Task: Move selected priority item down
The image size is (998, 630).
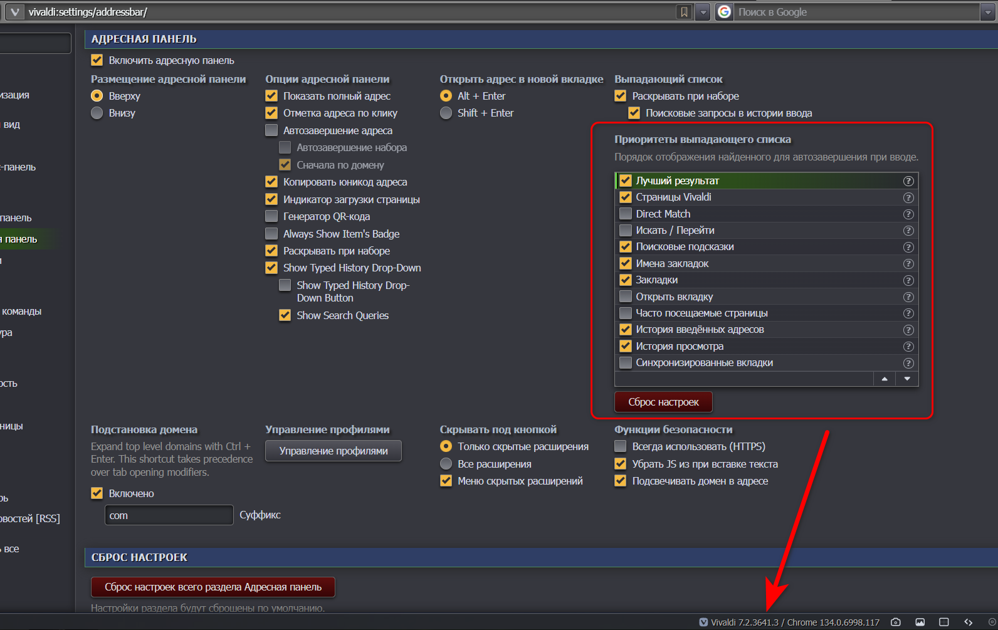Action: (907, 379)
